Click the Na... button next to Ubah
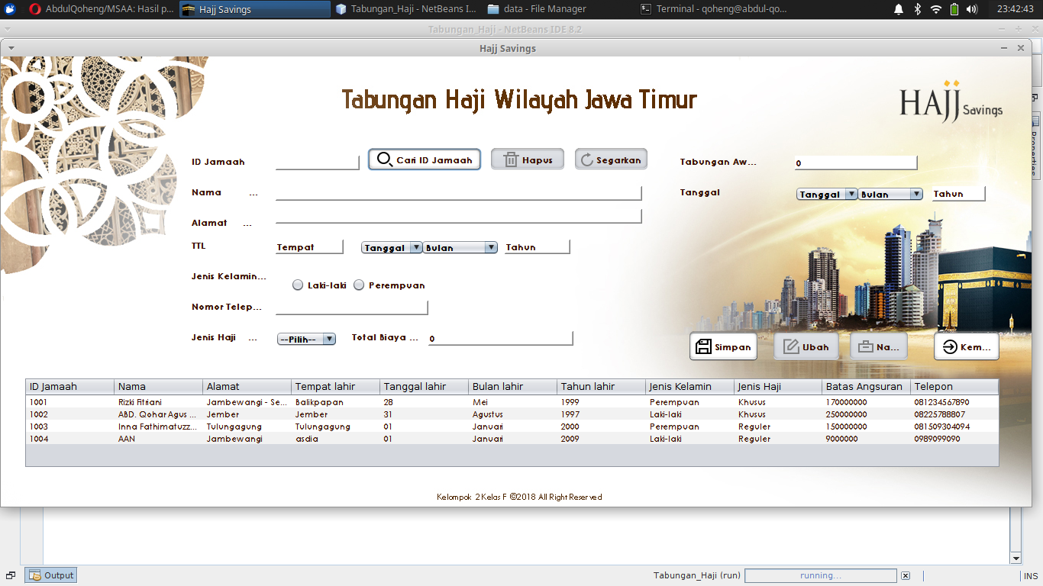This screenshot has width=1043, height=586. (x=879, y=346)
